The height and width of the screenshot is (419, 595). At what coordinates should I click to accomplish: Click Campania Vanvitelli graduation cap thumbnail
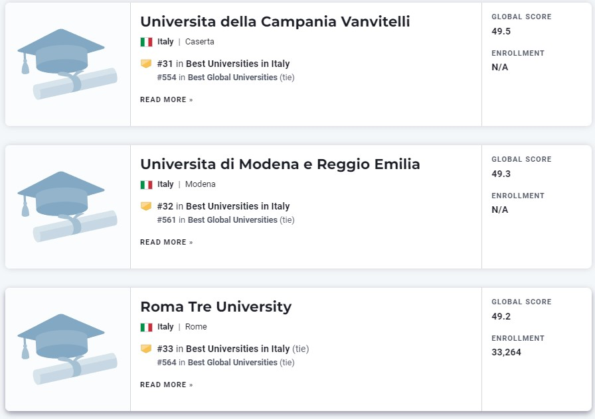68,64
